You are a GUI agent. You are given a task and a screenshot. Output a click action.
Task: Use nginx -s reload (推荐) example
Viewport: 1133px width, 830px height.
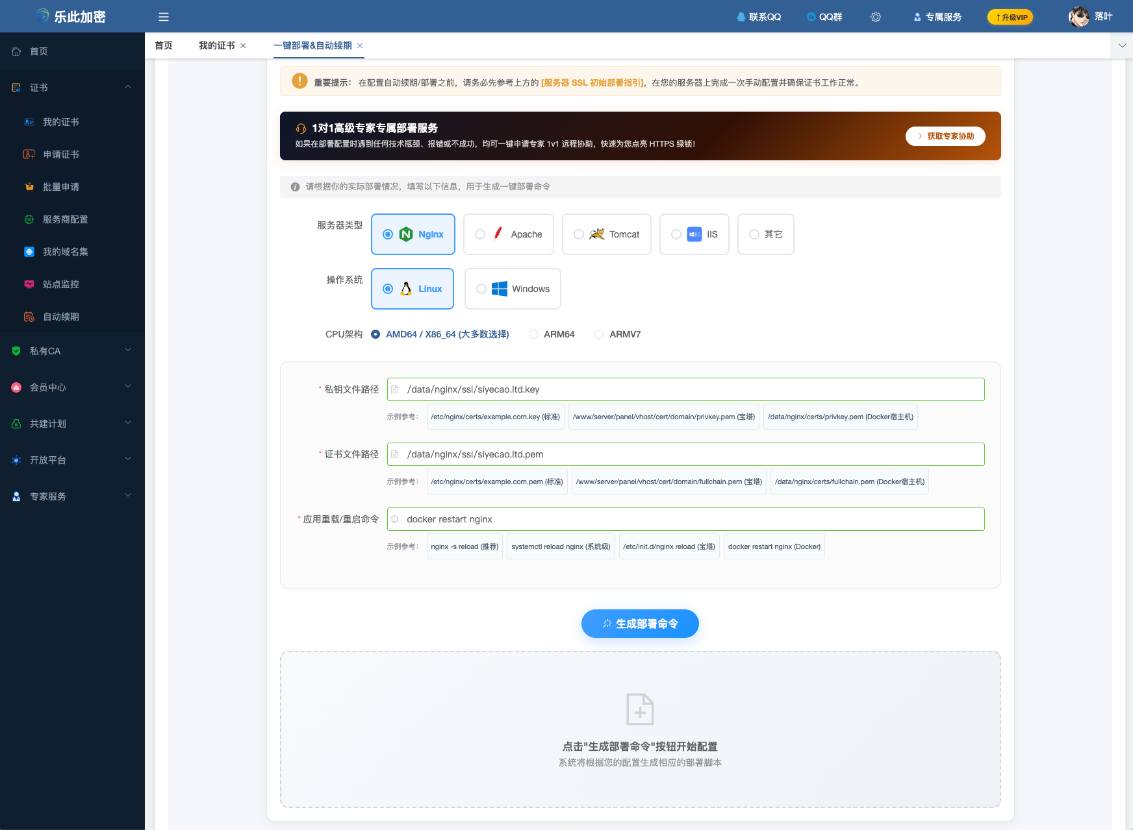pyautogui.click(x=465, y=546)
